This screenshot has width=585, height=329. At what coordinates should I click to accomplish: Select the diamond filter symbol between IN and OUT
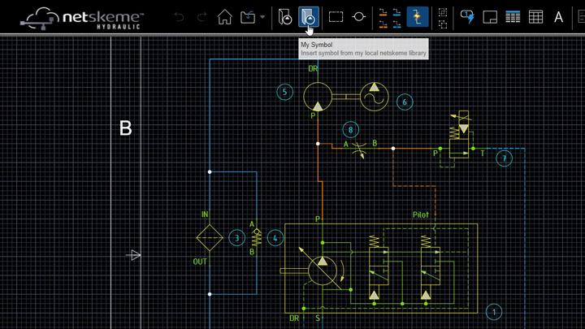[210, 237]
